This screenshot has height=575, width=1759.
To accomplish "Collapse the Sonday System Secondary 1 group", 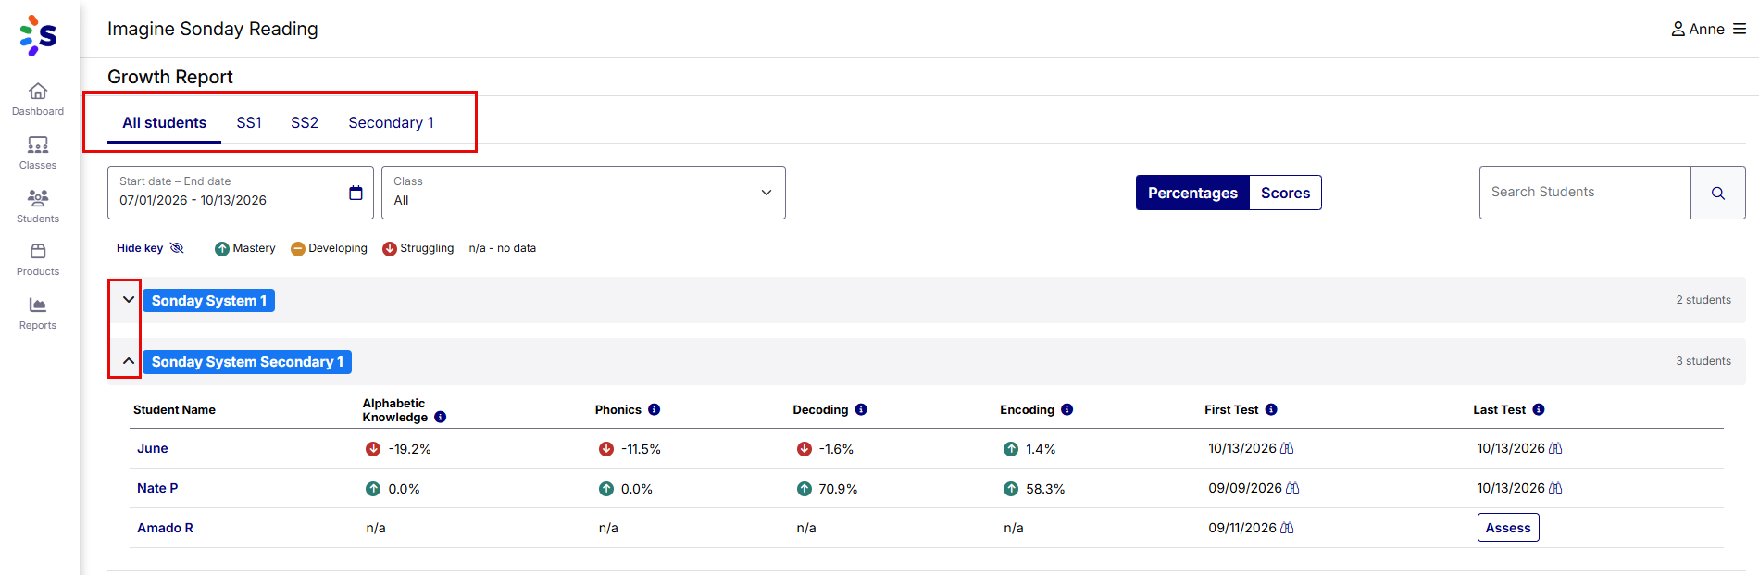I will pos(129,361).
